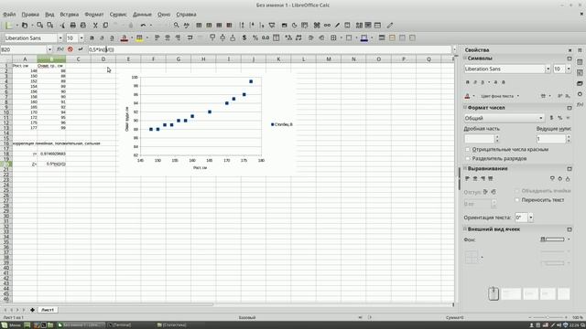
Task: Apply percent format icon in toolbar
Action: click(x=255, y=37)
